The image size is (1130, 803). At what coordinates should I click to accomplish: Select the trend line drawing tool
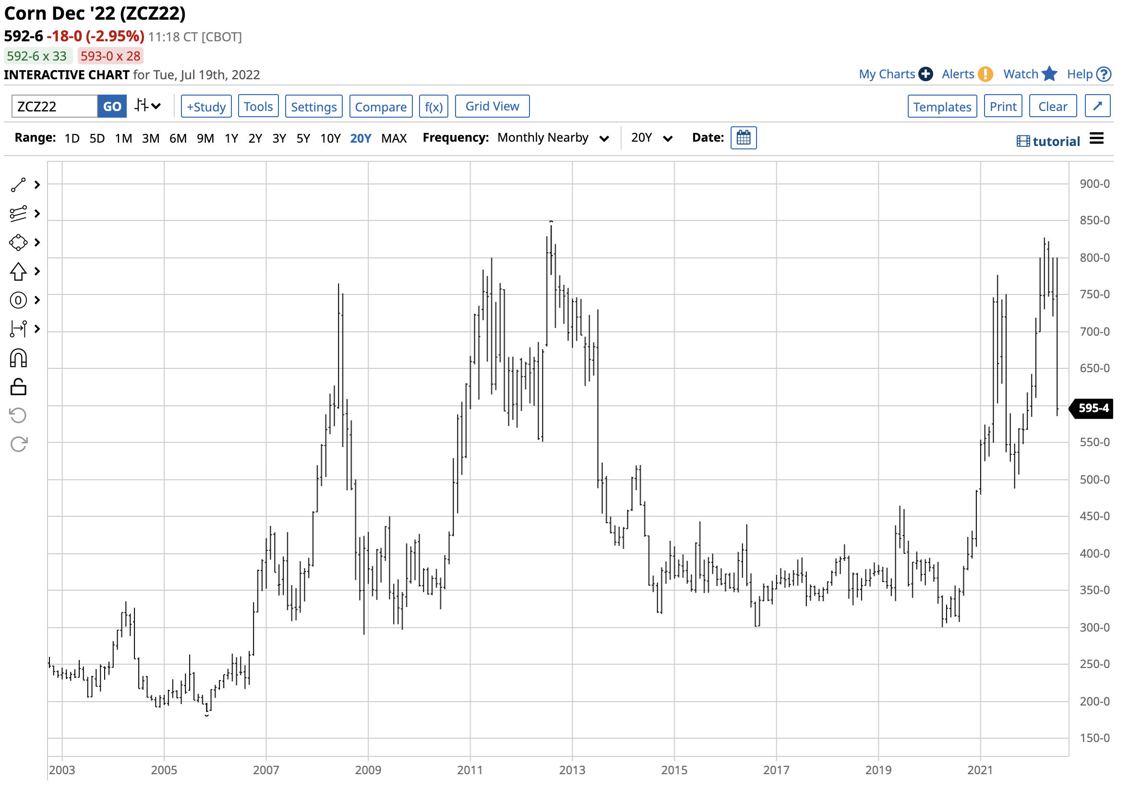18,185
